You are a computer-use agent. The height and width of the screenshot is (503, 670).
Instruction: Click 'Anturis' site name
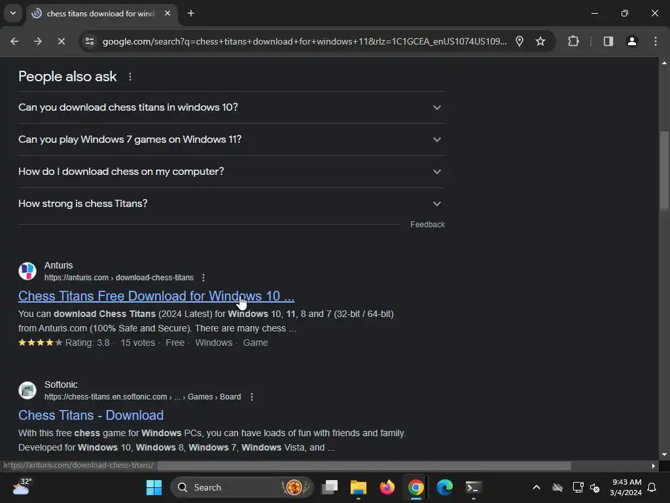tap(58, 266)
